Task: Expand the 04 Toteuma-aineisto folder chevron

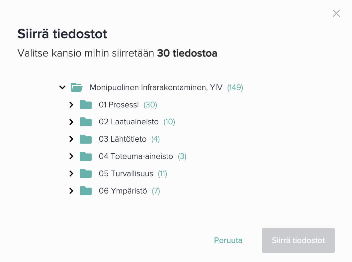Action: point(71,156)
